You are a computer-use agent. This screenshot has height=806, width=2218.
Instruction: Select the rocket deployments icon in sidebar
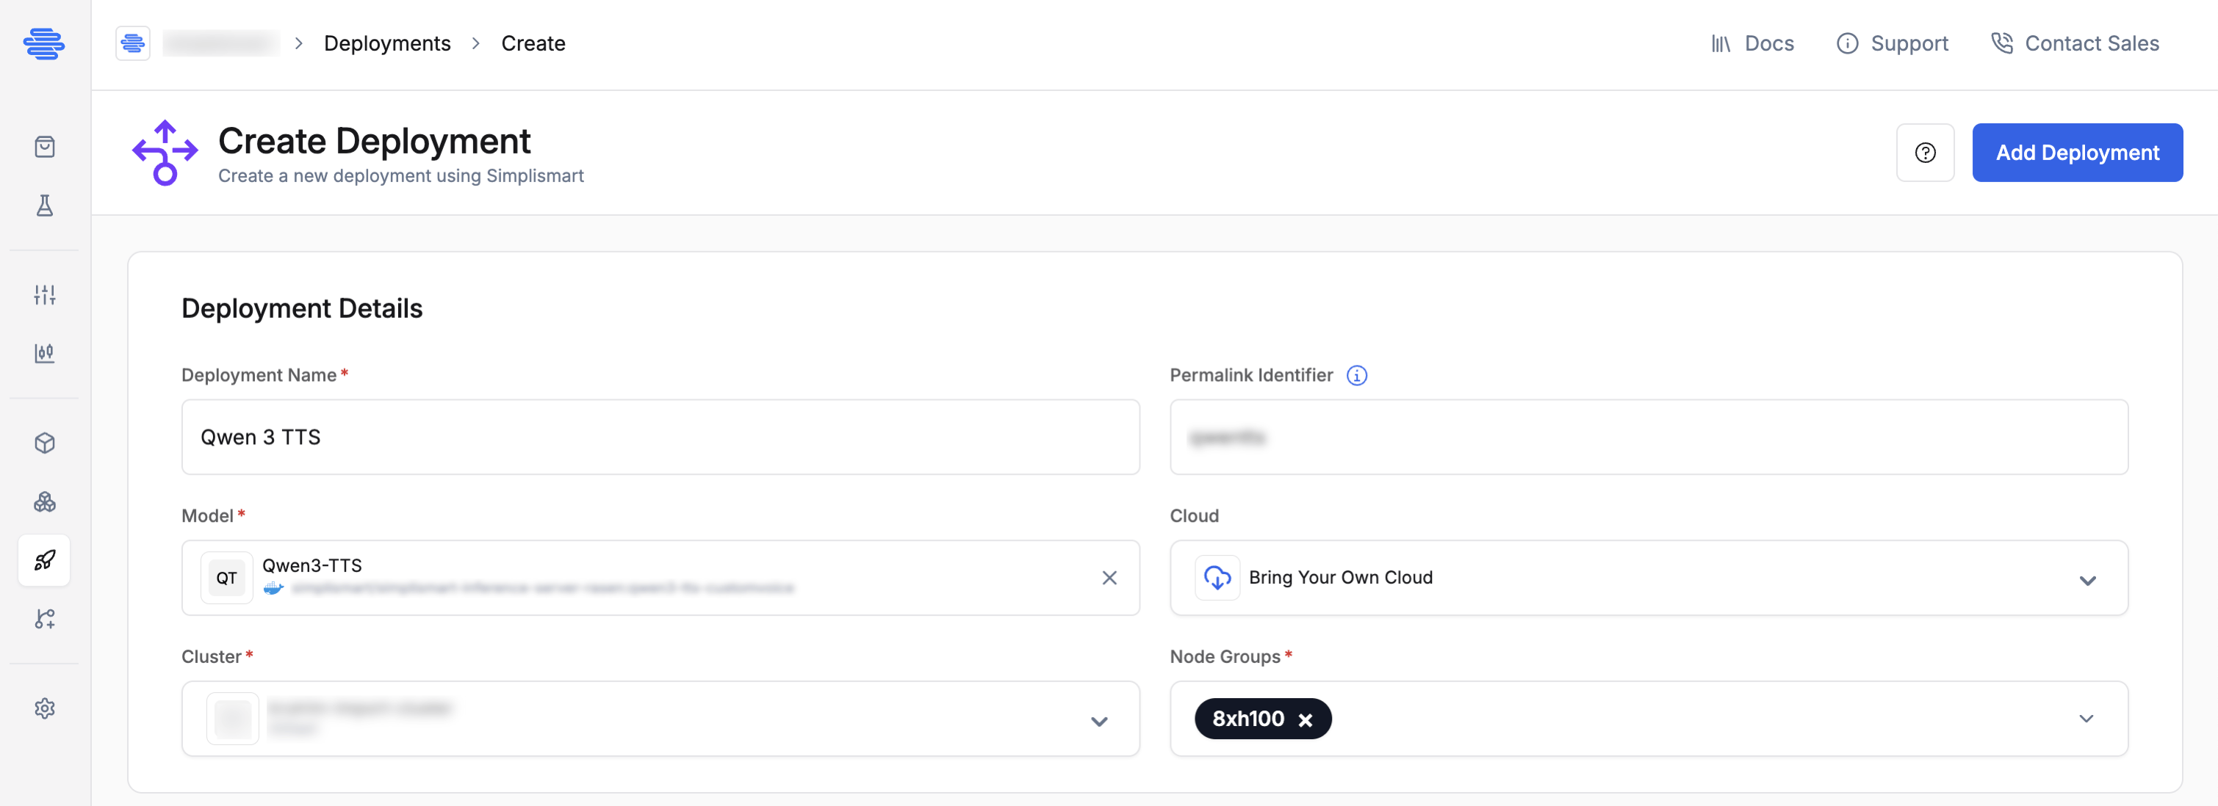click(45, 560)
